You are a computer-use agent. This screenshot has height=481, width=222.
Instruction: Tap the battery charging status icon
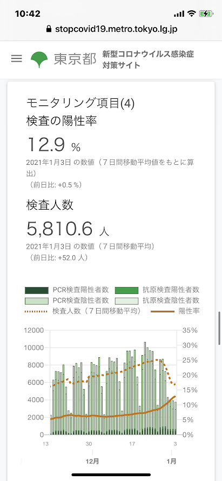click(205, 14)
